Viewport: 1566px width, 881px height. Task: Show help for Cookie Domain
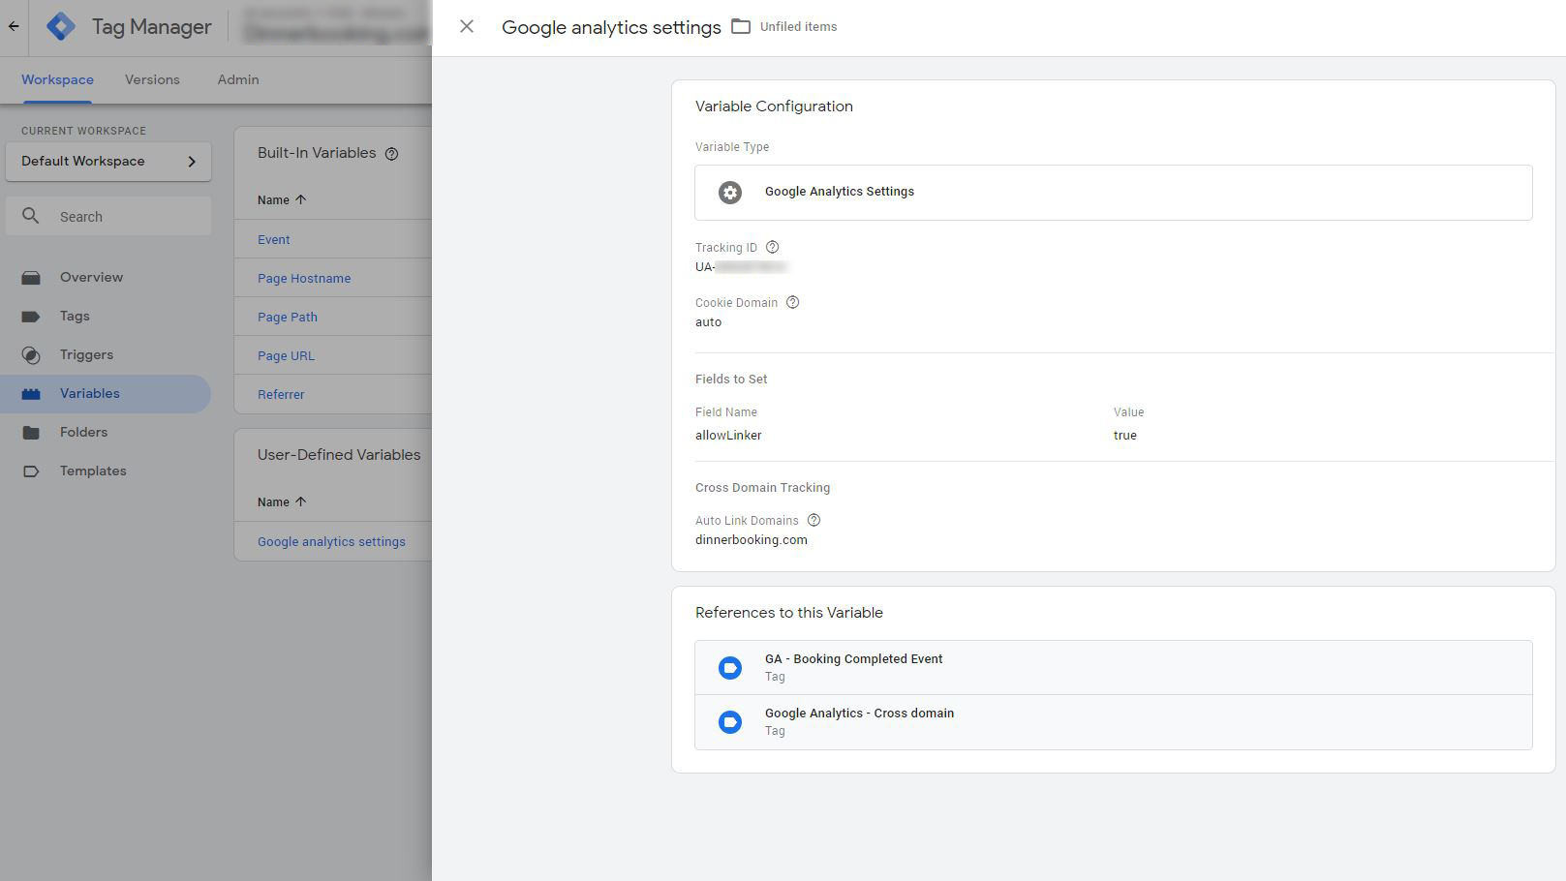point(792,302)
